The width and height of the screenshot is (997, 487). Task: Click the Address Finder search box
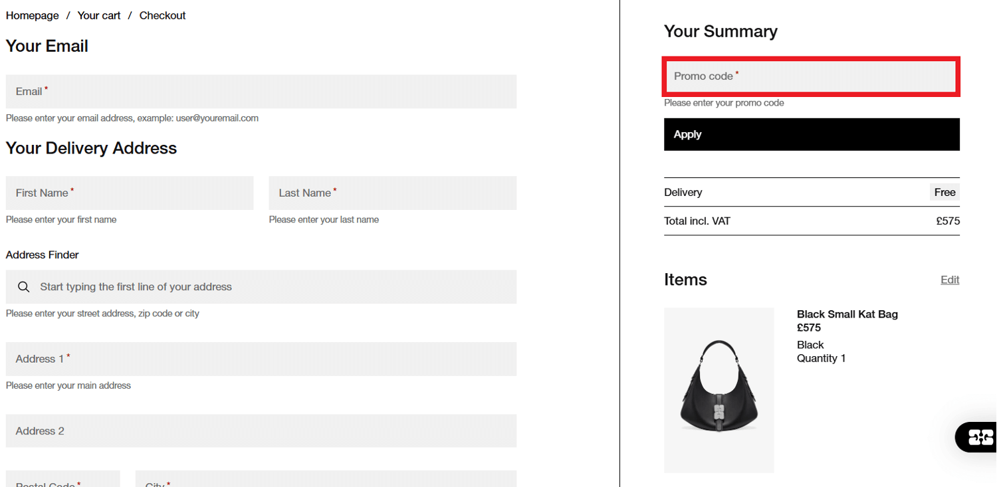tap(261, 286)
